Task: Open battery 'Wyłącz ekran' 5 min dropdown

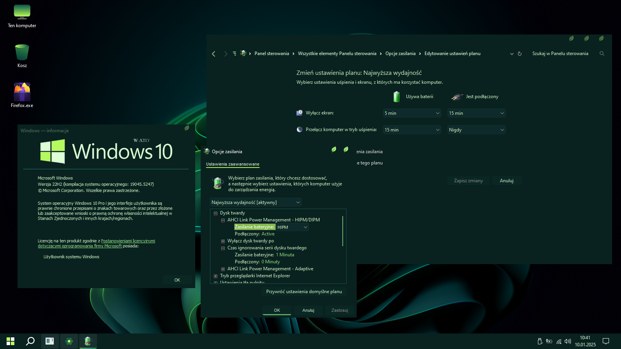Action: click(x=412, y=113)
